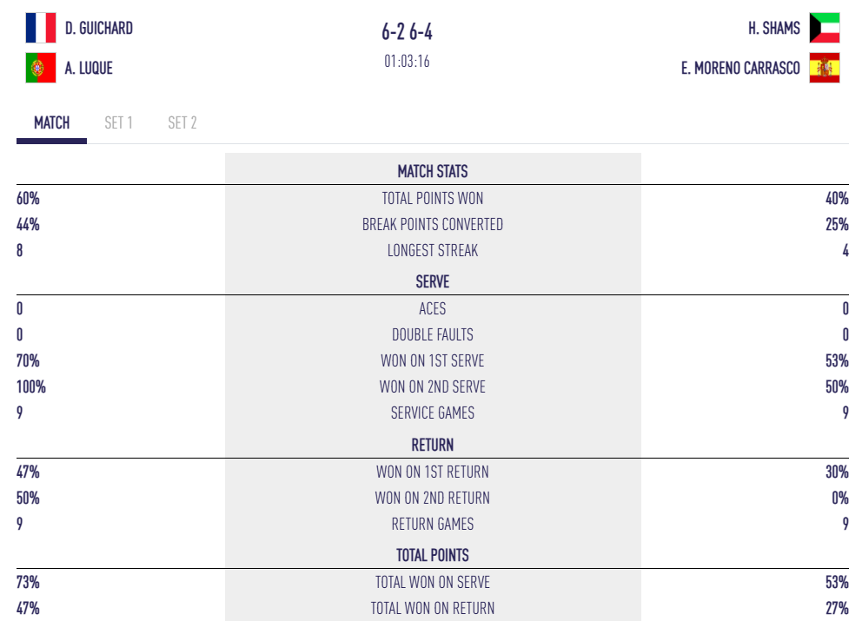This screenshot has height=634, width=862.
Task: Switch to the SET 2 tab
Action: [182, 122]
